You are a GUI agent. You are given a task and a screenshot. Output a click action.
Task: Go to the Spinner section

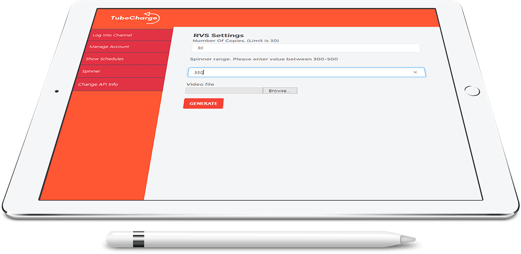point(122,71)
